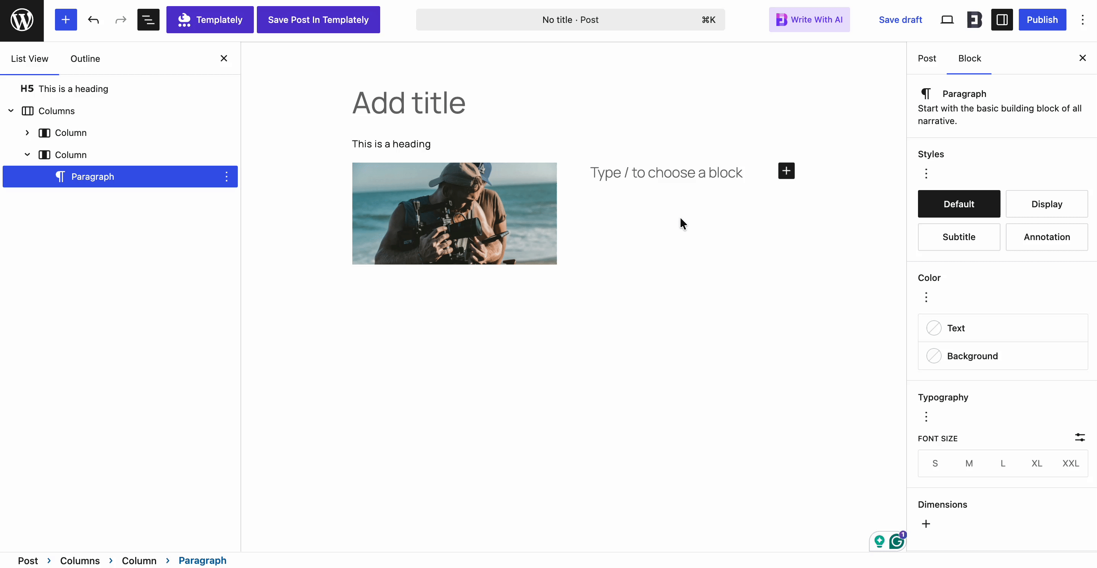Viewport: 1097px width, 568px height.
Task: Select the first Column block icon
Action: [44, 133]
